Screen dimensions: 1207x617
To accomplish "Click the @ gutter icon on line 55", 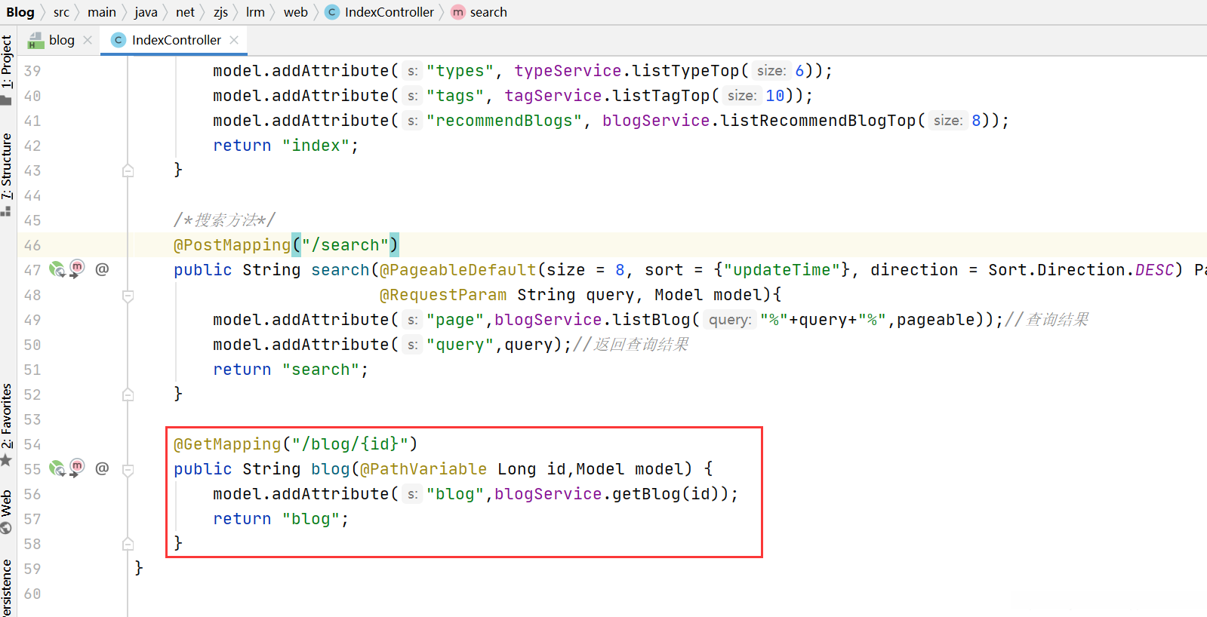I will (x=102, y=468).
